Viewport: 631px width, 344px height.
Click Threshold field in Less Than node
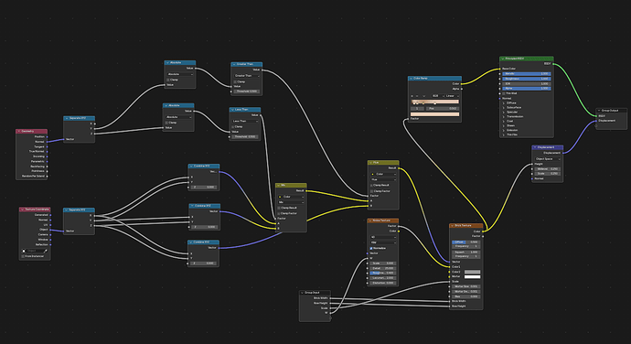245,136
